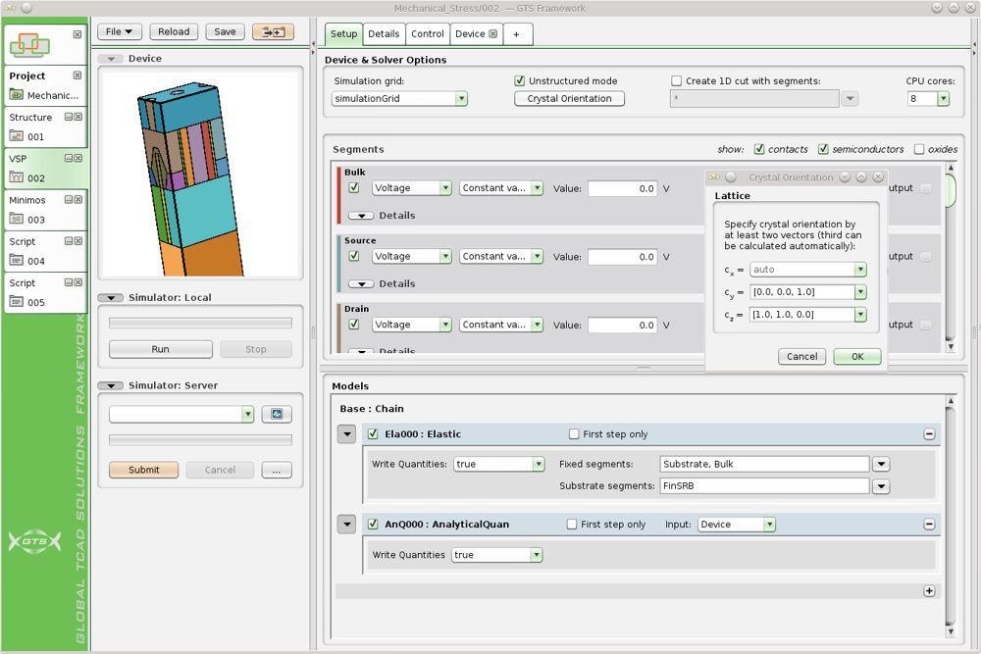Viewport: 981px width, 654px height.
Task: Close the Device tab with its X
Action: point(493,33)
